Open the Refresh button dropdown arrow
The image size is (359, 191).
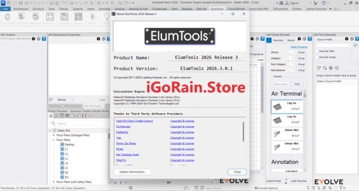(x=73, y=100)
